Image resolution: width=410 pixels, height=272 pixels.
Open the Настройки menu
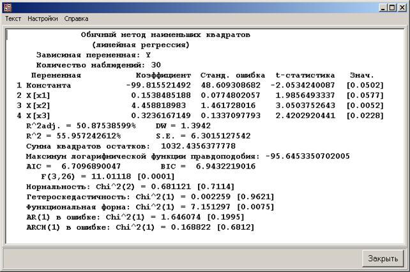click(43, 19)
